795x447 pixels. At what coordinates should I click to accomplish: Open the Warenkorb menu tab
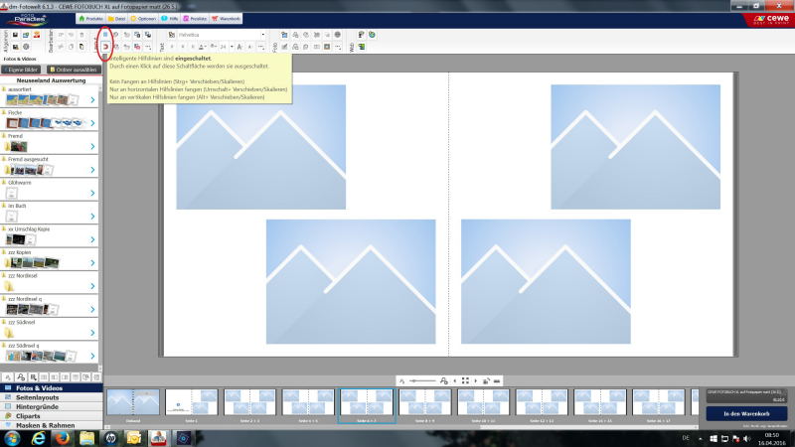tap(226, 19)
